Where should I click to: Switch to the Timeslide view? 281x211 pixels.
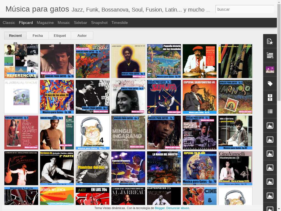(x=120, y=23)
